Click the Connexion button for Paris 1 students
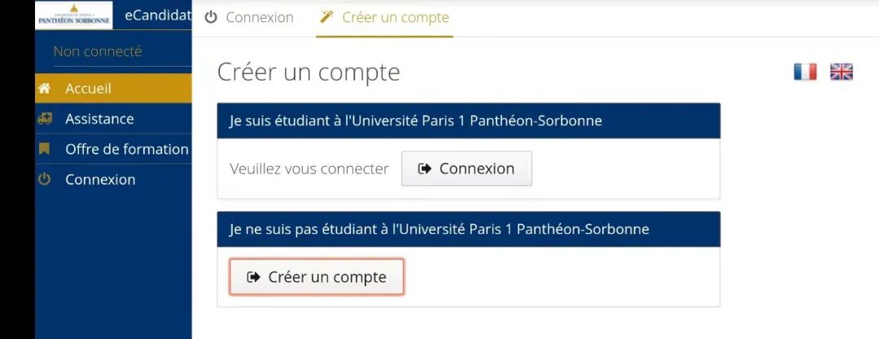Viewport: 879px width, 339px height. [466, 168]
